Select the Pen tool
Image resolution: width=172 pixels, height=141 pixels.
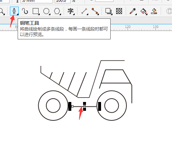(14, 11)
